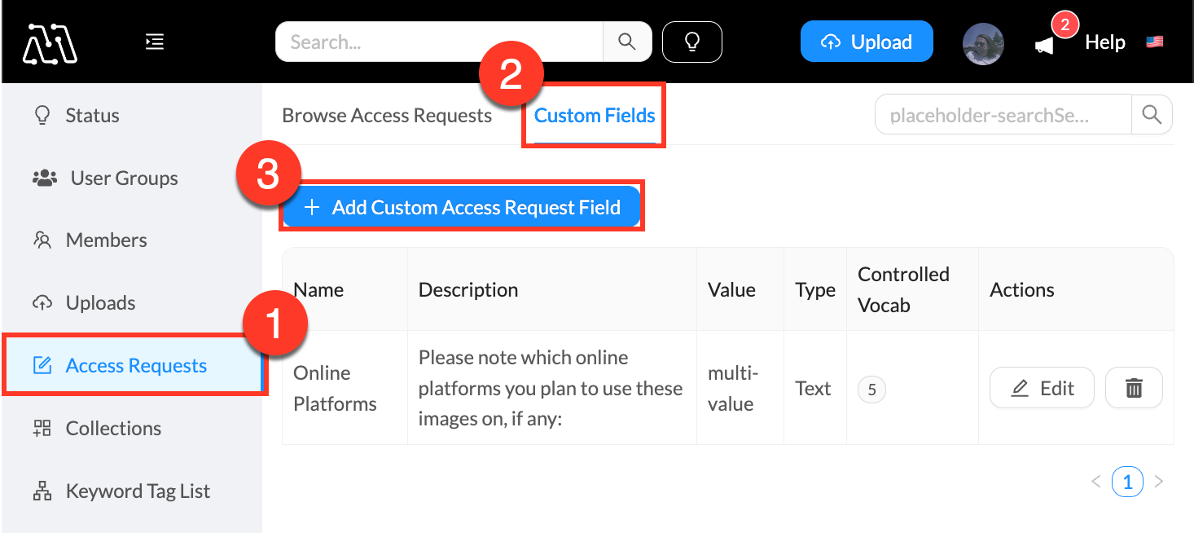This screenshot has height=533, width=1194.
Task: Click the magnifier icon beside the main search
Action: pos(626,42)
